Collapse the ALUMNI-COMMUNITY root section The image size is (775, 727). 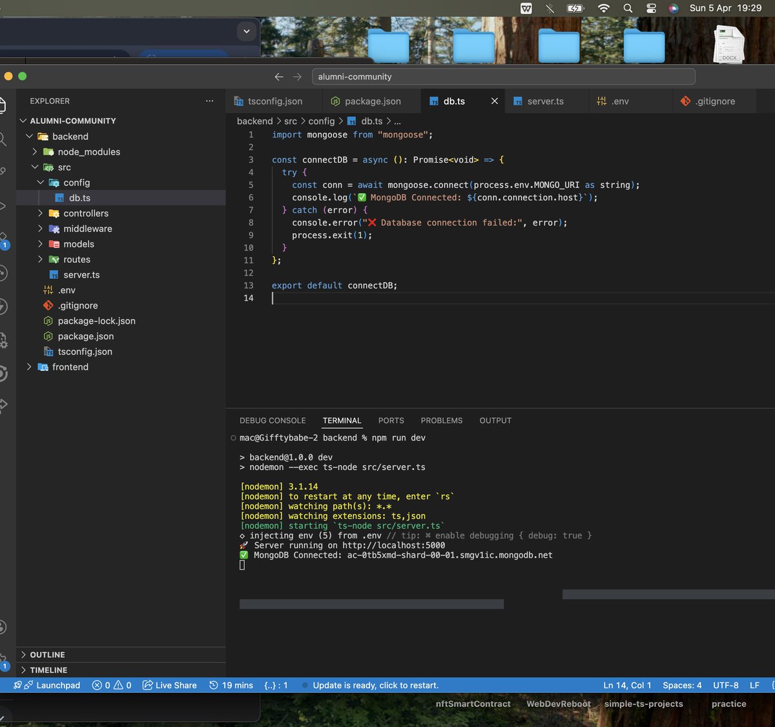point(121,121)
